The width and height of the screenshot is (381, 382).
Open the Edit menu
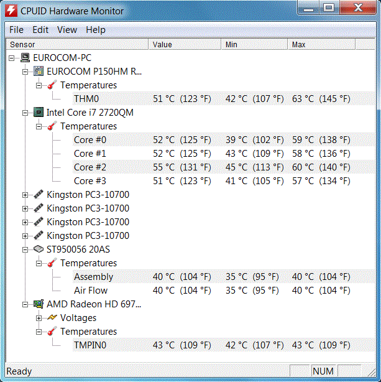40,30
